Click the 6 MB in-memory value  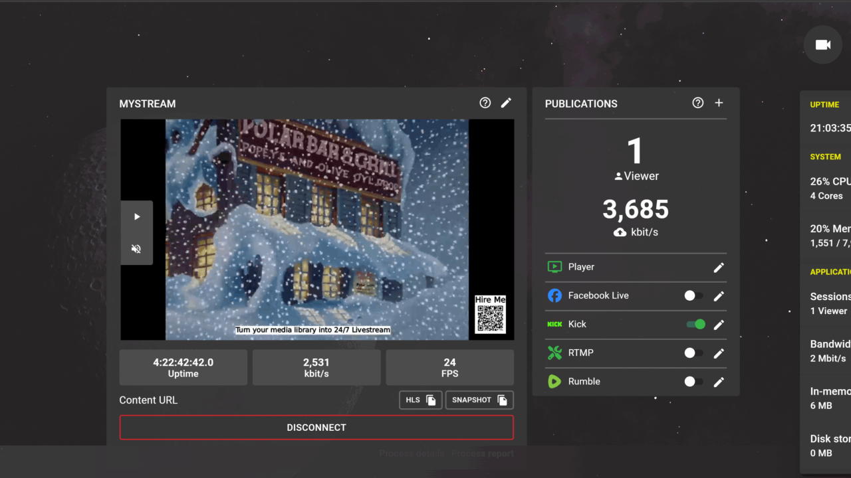click(821, 406)
